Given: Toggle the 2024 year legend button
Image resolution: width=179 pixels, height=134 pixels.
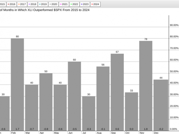Looking at the screenshot, I should click(x=95, y=4).
